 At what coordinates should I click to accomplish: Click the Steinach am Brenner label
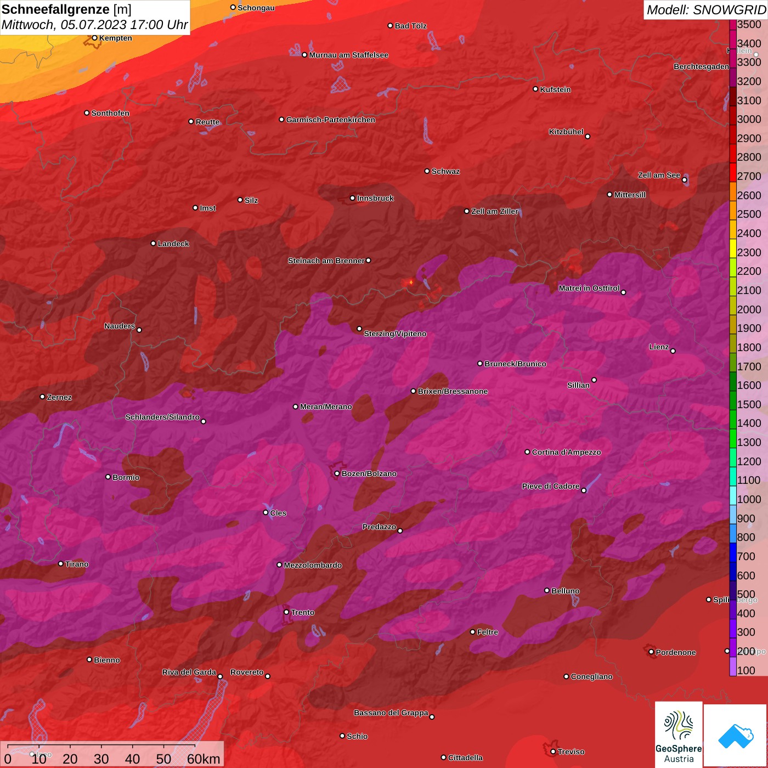coord(326,261)
